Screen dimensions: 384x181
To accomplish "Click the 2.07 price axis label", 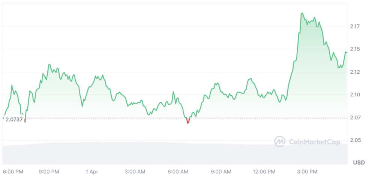I will coord(354,118).
